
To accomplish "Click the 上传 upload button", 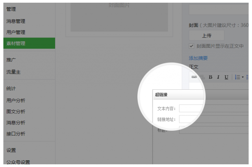I will (x=206, y=35).
